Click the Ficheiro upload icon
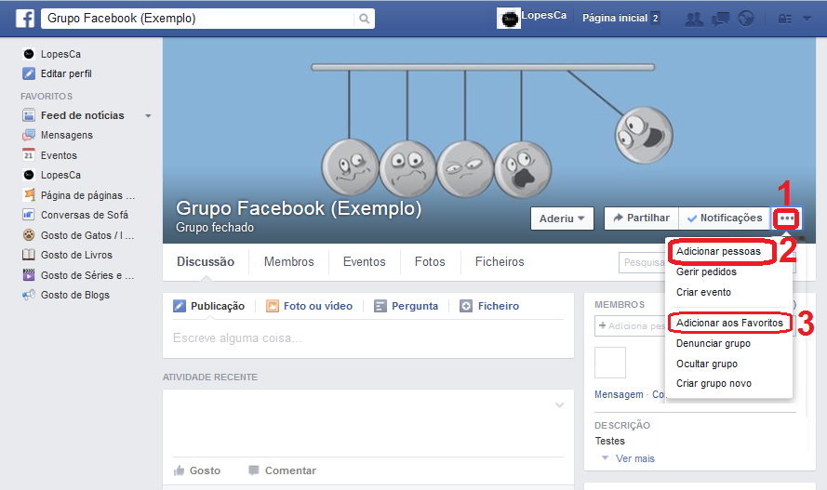The image size is (827, 490). 466,306
